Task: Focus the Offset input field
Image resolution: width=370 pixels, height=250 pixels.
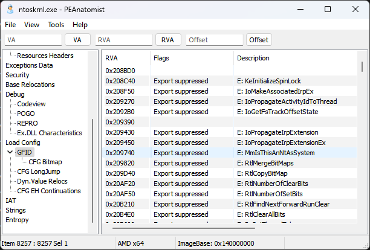Action: pyautogui.click(x=214, y=40)
